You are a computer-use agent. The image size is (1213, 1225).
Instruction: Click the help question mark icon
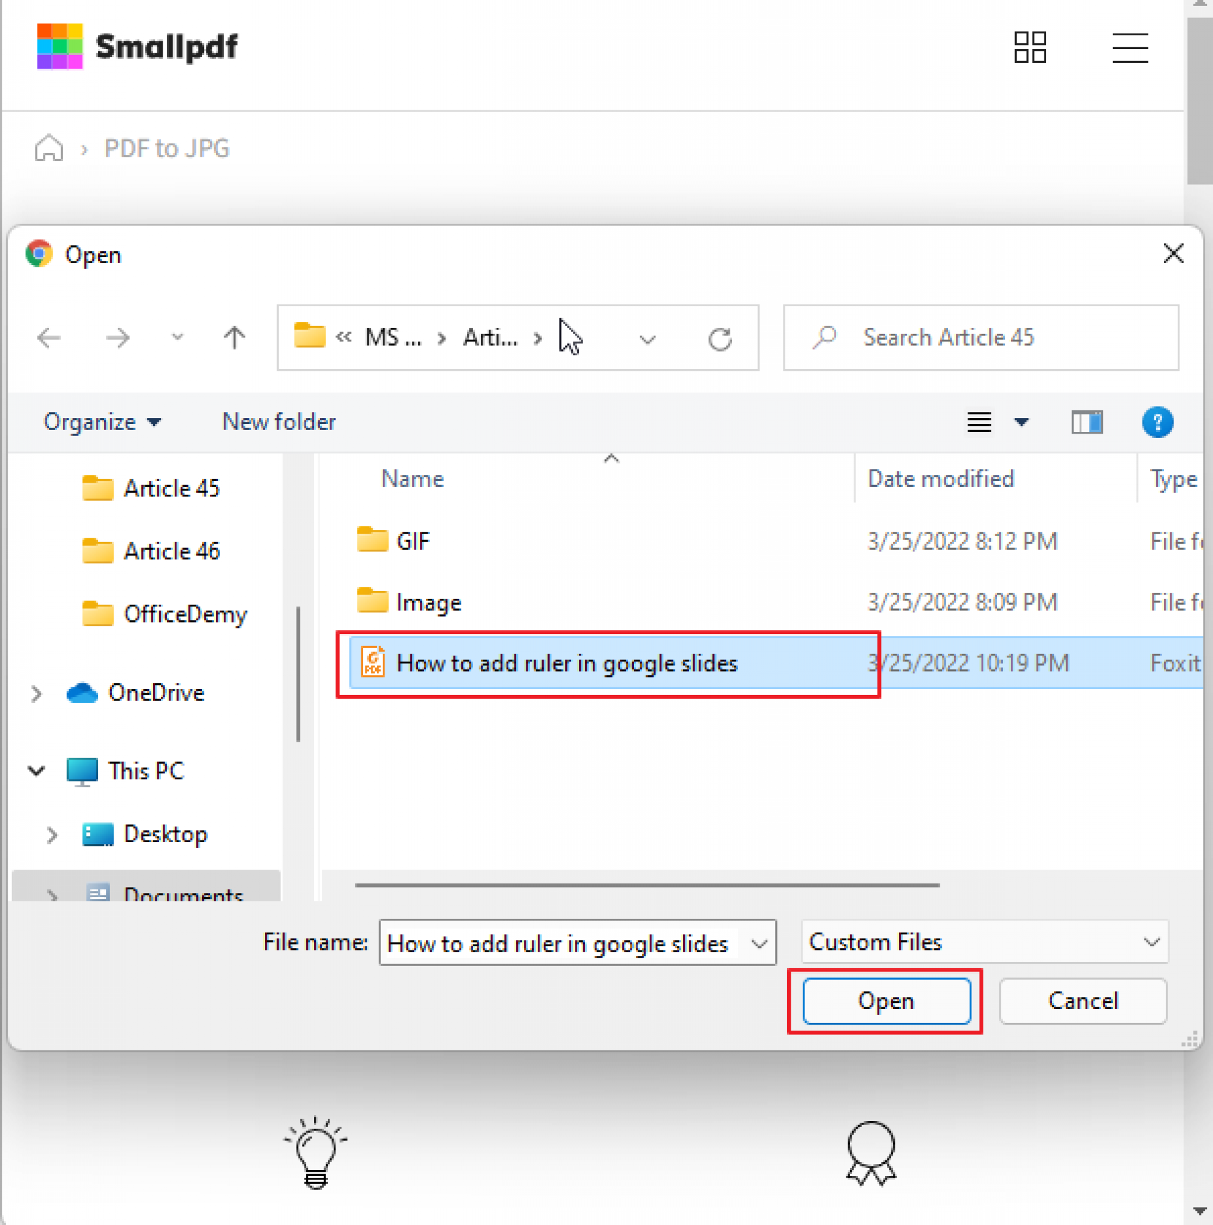point(1159,422)
